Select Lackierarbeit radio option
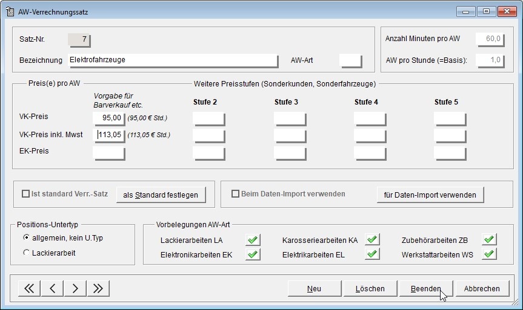523x310 pixels. [26, 253]
